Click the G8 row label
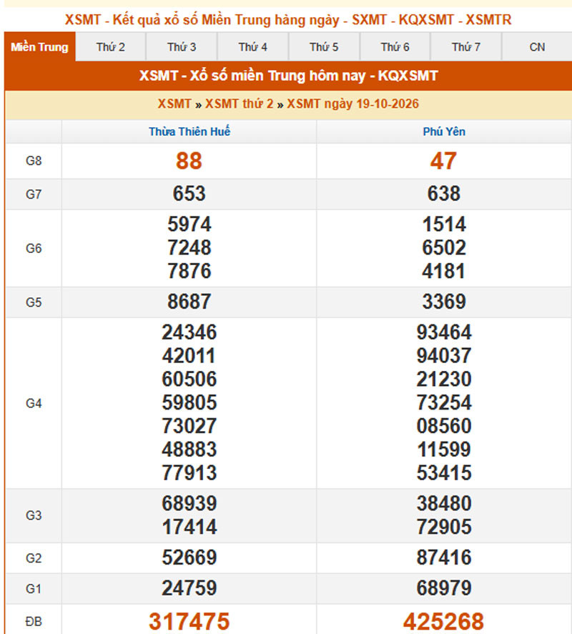Screen dimensions: 572x634 (x=34, y=161)
